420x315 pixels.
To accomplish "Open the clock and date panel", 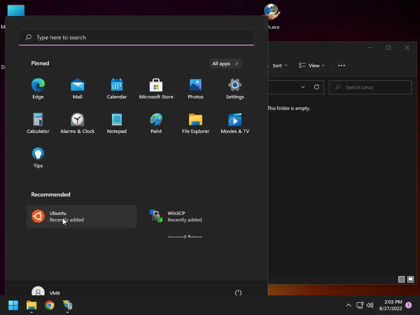I will [390, 305].
